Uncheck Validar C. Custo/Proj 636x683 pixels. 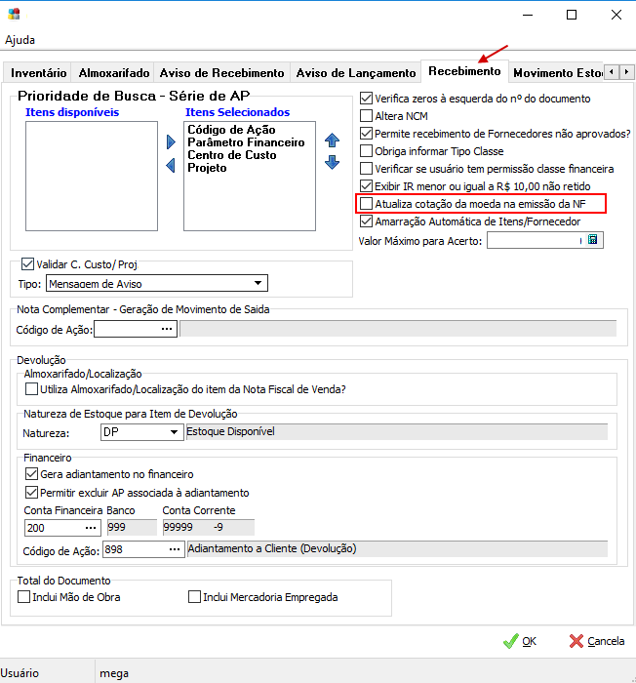(x=27, y=264)
